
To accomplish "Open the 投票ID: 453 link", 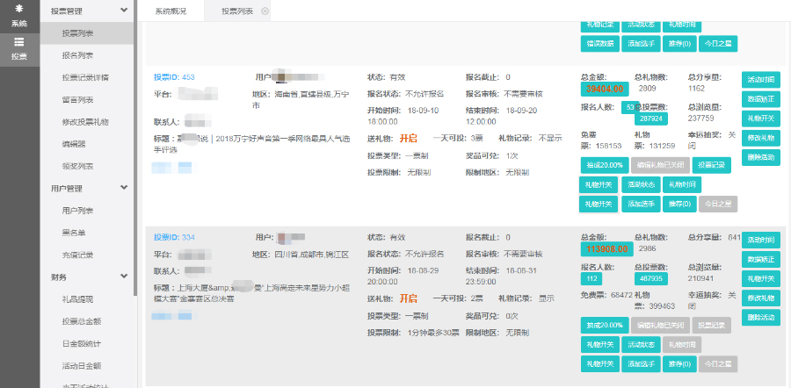I will coord(174,77).
